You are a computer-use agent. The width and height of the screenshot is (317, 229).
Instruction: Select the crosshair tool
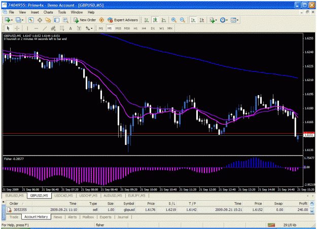[x=17, y=28]
